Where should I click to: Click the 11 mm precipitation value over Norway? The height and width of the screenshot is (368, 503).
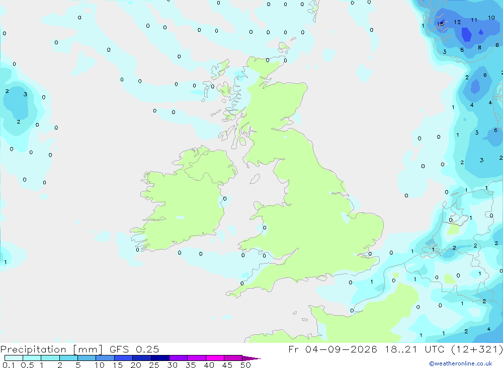(474, 20)
